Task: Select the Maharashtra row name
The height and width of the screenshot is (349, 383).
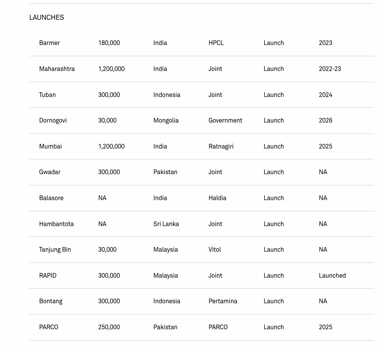Action: 57,69
